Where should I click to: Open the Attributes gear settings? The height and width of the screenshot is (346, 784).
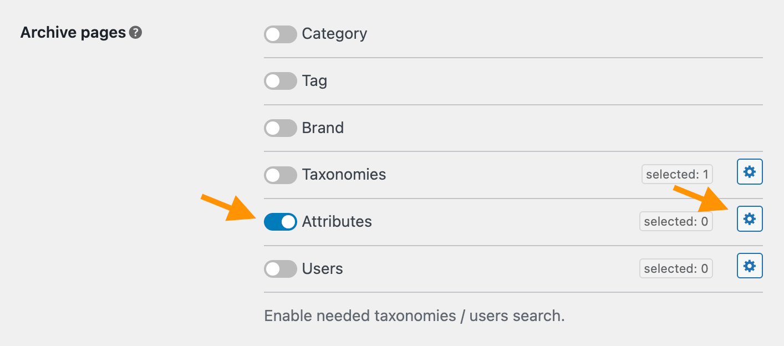pos(750,220)
